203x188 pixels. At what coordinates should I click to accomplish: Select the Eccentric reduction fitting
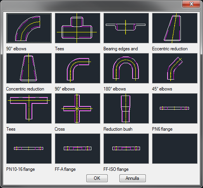point(175,28)
